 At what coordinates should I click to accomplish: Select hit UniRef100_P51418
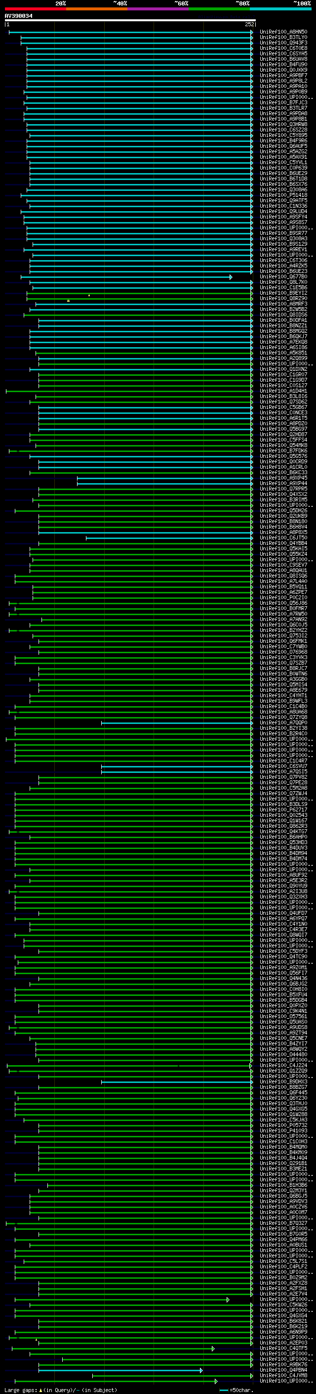pos(283,195)
